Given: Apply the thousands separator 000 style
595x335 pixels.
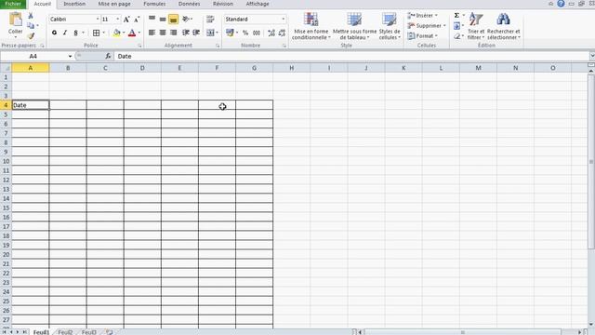Looking at the screenshot, I should tap(257, 33).
